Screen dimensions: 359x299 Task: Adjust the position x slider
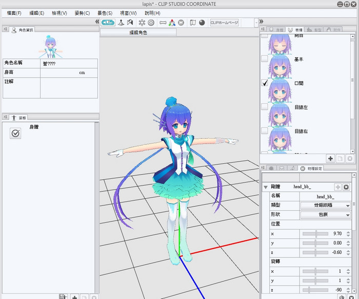coord(315,234)
